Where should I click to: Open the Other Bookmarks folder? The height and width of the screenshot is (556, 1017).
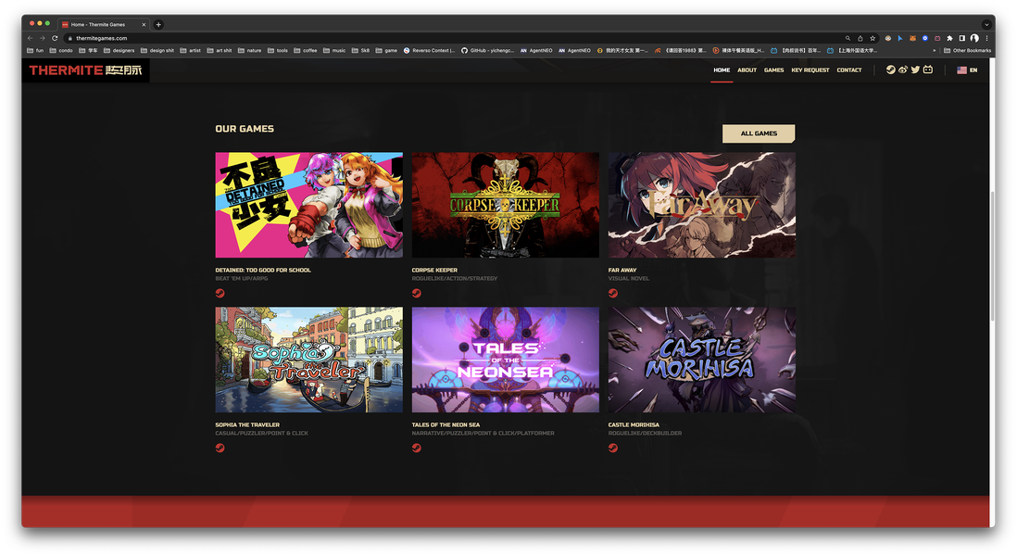967,51
